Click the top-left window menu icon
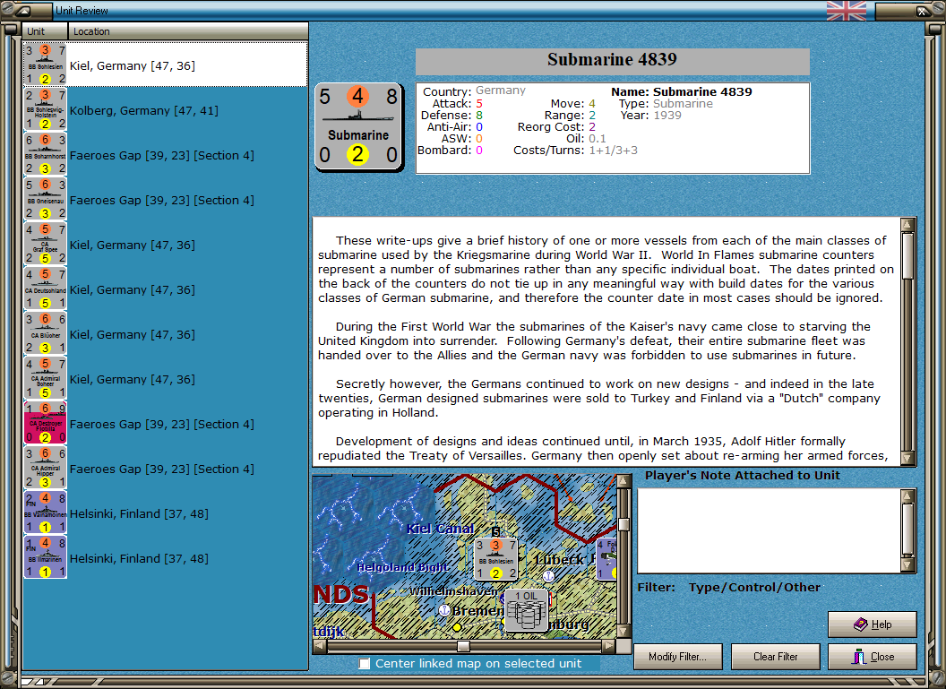 click(23, 10)
